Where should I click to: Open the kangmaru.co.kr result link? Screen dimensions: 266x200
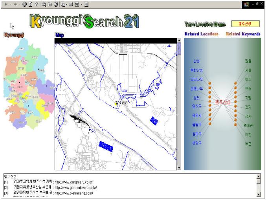74,182
